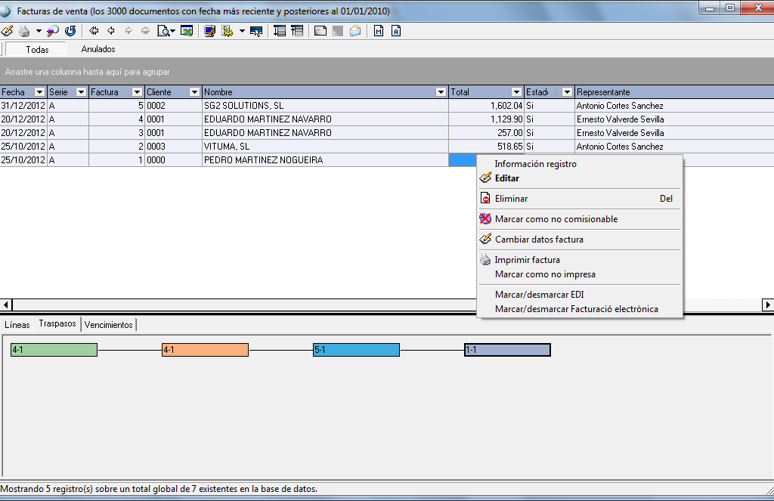Viewport: 774px width, 501px height.
Task: Go to the next record
Action: [128, 31]
